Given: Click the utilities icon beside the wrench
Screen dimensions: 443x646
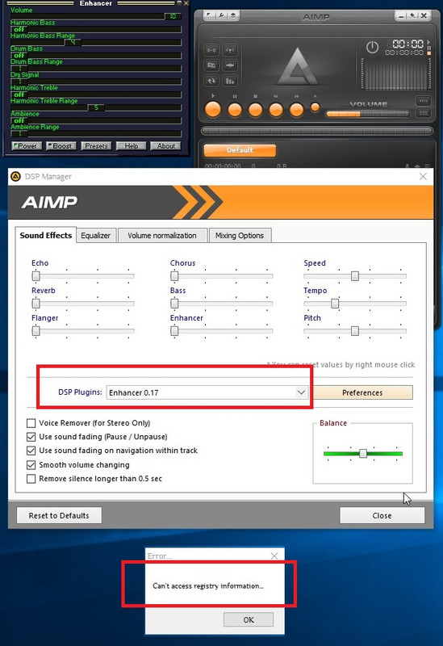Looking at the screenshot, I should click(233, 15).
